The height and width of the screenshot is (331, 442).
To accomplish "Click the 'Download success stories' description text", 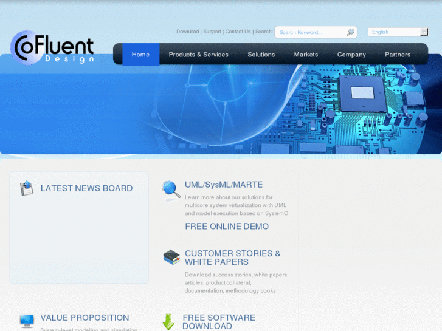I will (237, 282).
